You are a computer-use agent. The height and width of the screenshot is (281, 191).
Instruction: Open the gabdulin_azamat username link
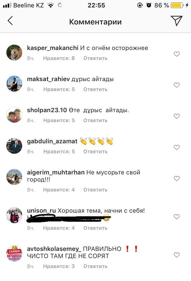click(52, 141)
